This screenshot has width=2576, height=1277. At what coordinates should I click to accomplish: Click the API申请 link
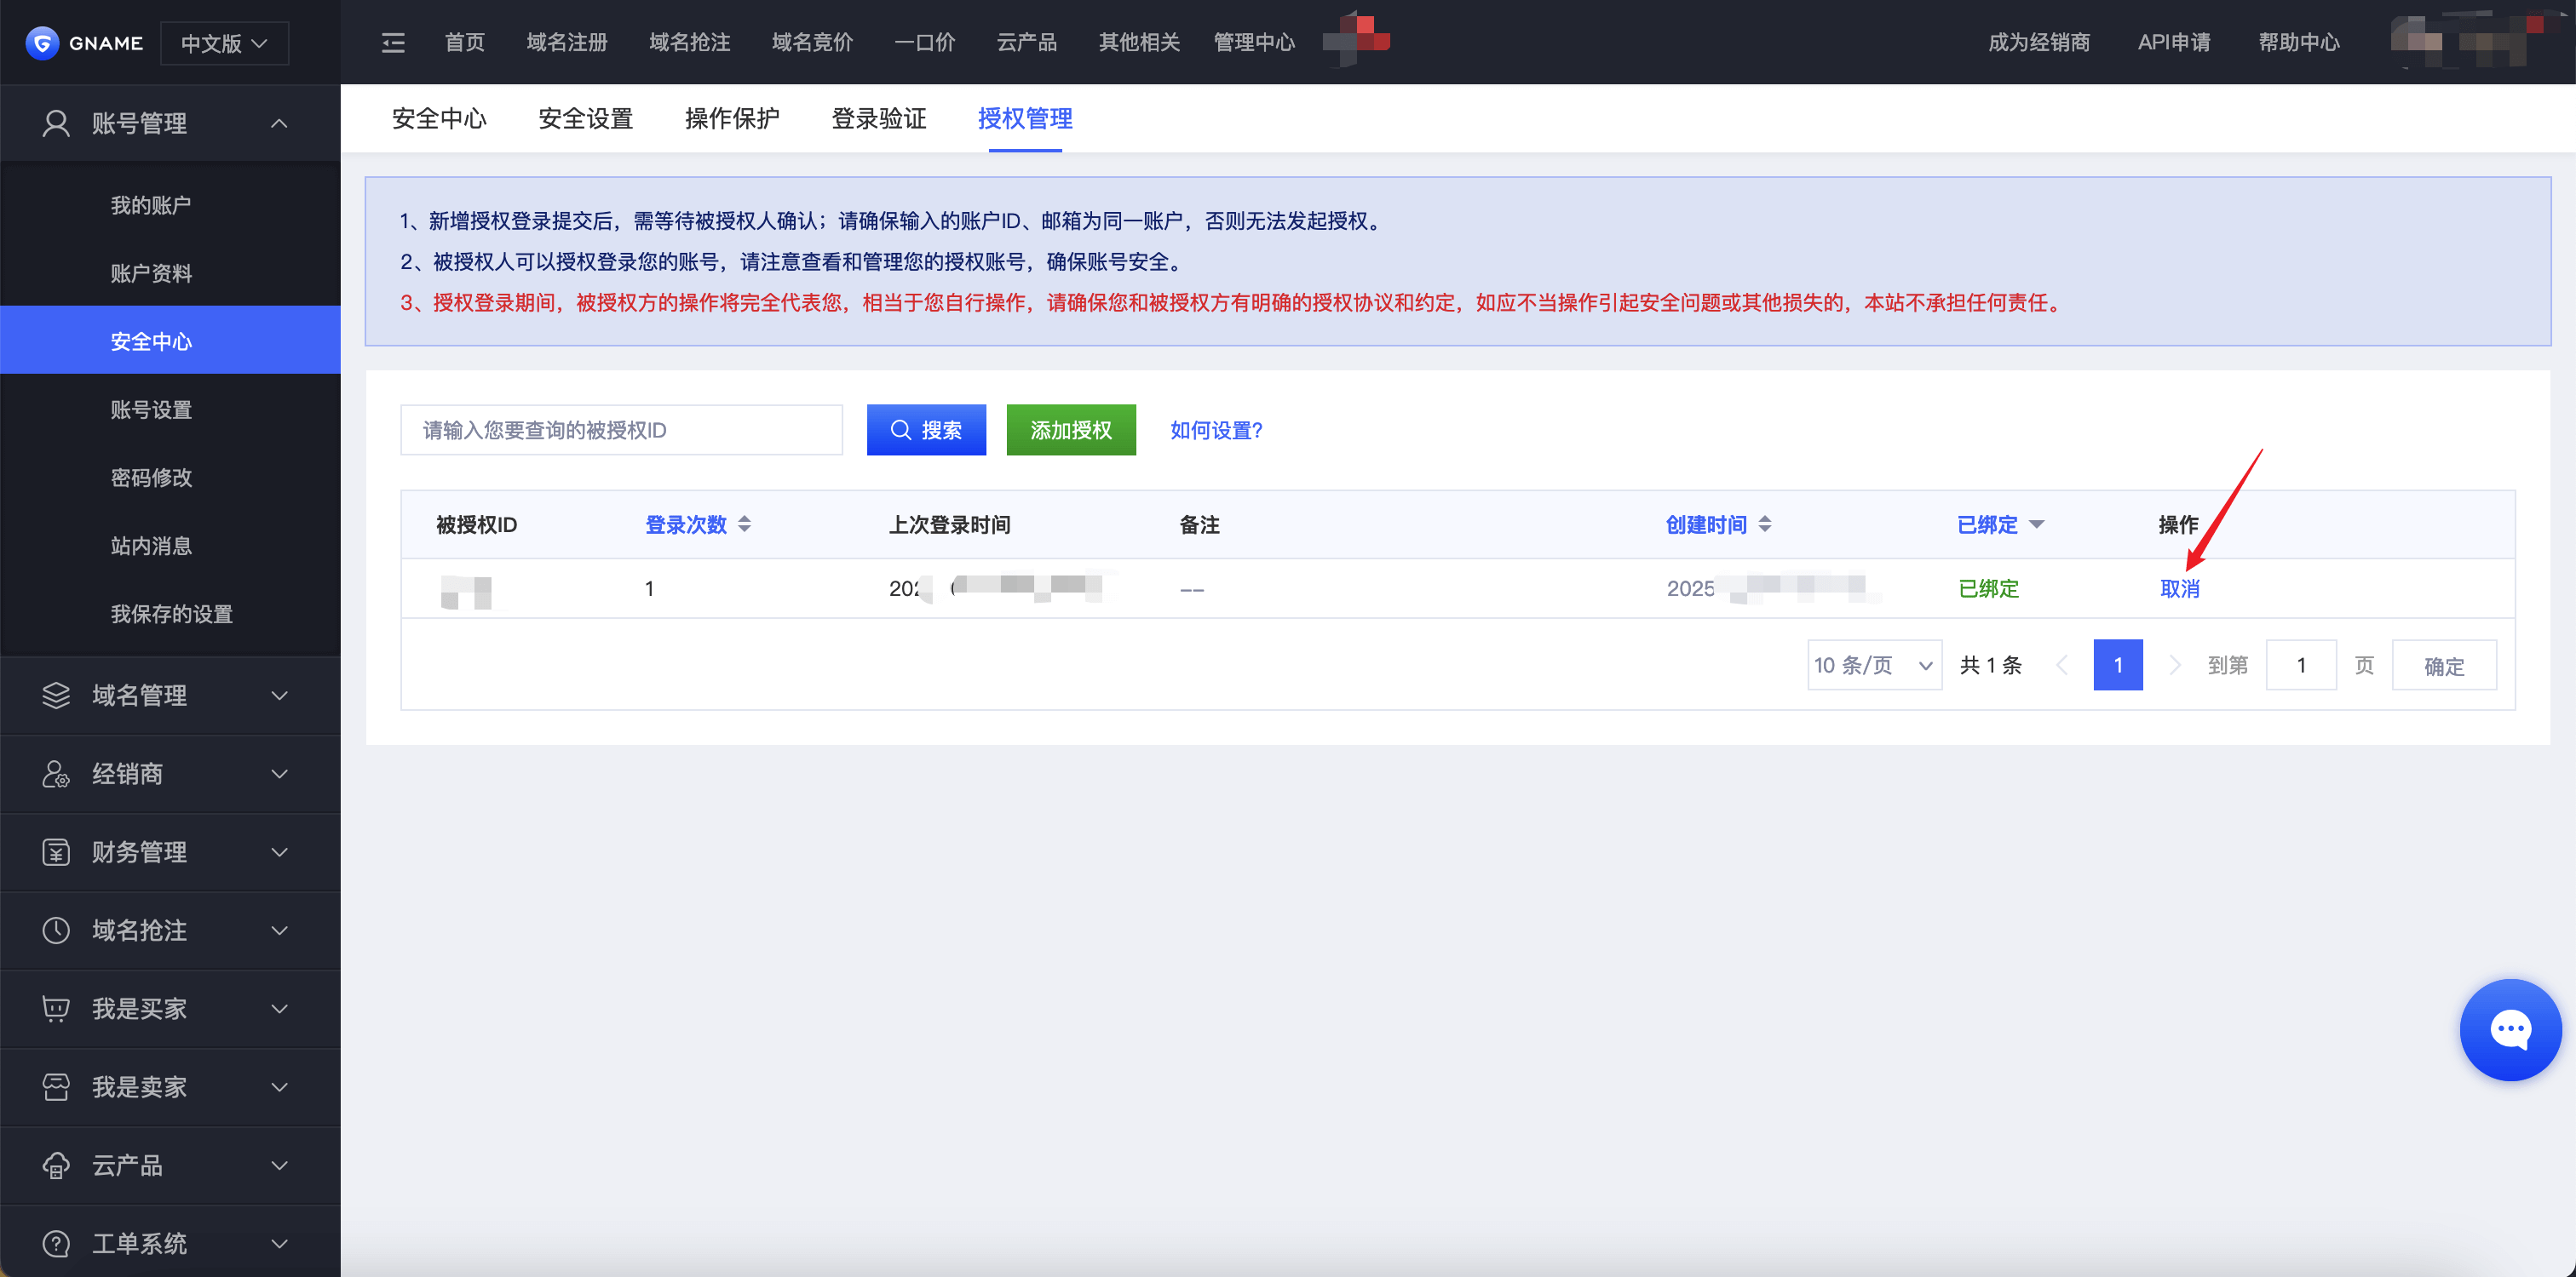point(2174,43)
